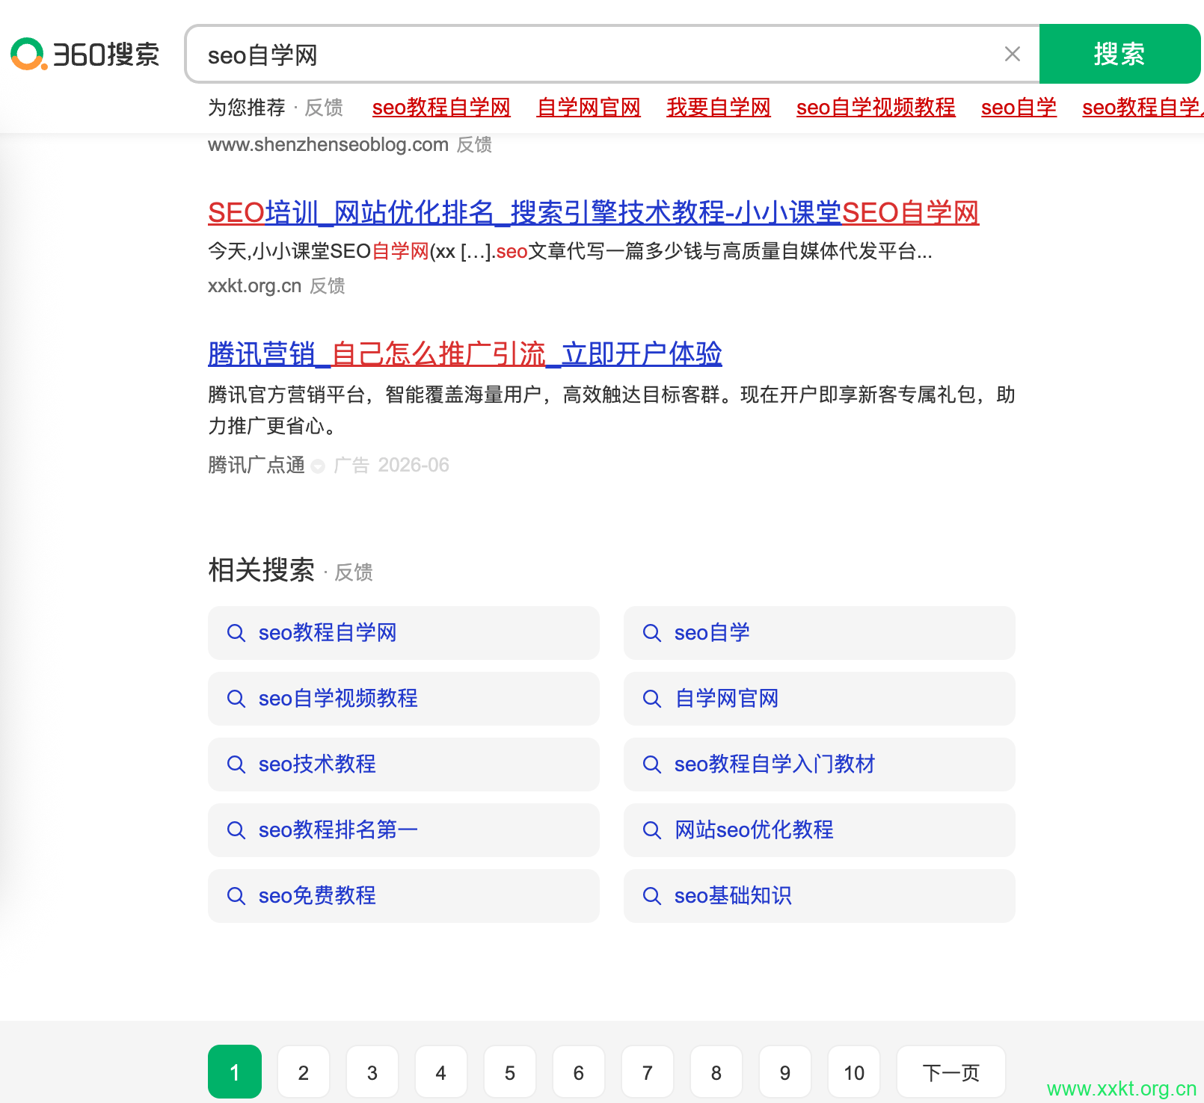The image size is (1204, 1103).
Task: Open recommended link 我要自学网
Action: point(719,108)
